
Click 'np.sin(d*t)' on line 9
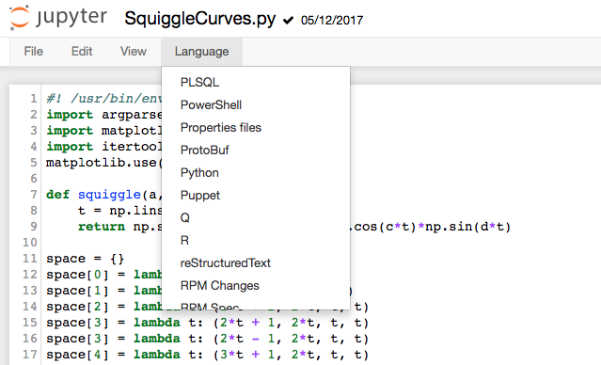[x=468, y=227]
